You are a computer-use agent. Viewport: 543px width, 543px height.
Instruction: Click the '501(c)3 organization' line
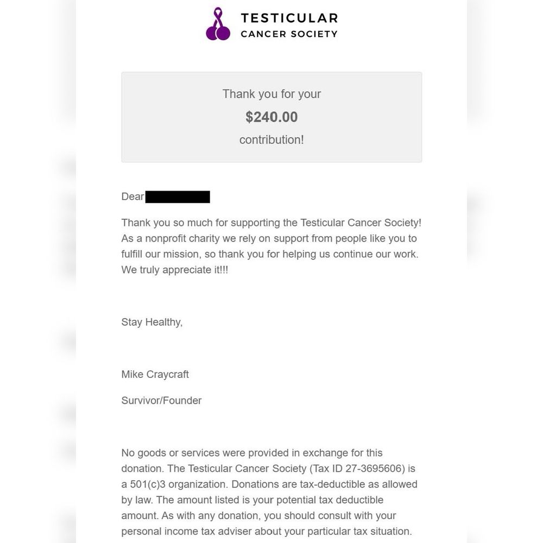pos(269,484)
